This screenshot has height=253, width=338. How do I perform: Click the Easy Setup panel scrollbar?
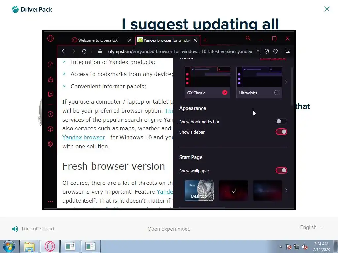(292, 86)
